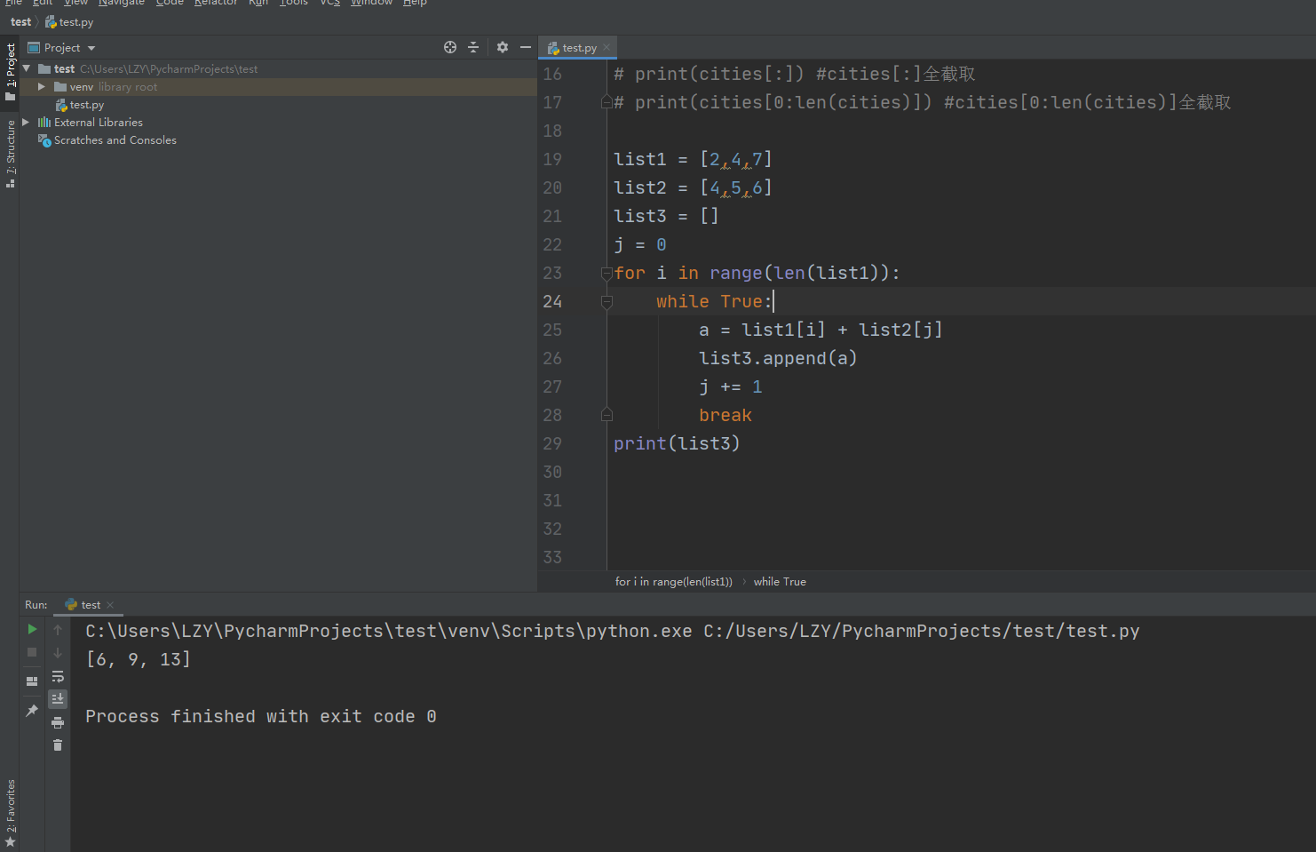Rerun the test script with green play icon

32,629
